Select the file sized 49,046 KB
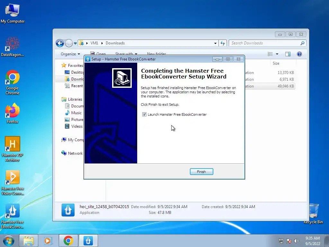 click(270, 86)
